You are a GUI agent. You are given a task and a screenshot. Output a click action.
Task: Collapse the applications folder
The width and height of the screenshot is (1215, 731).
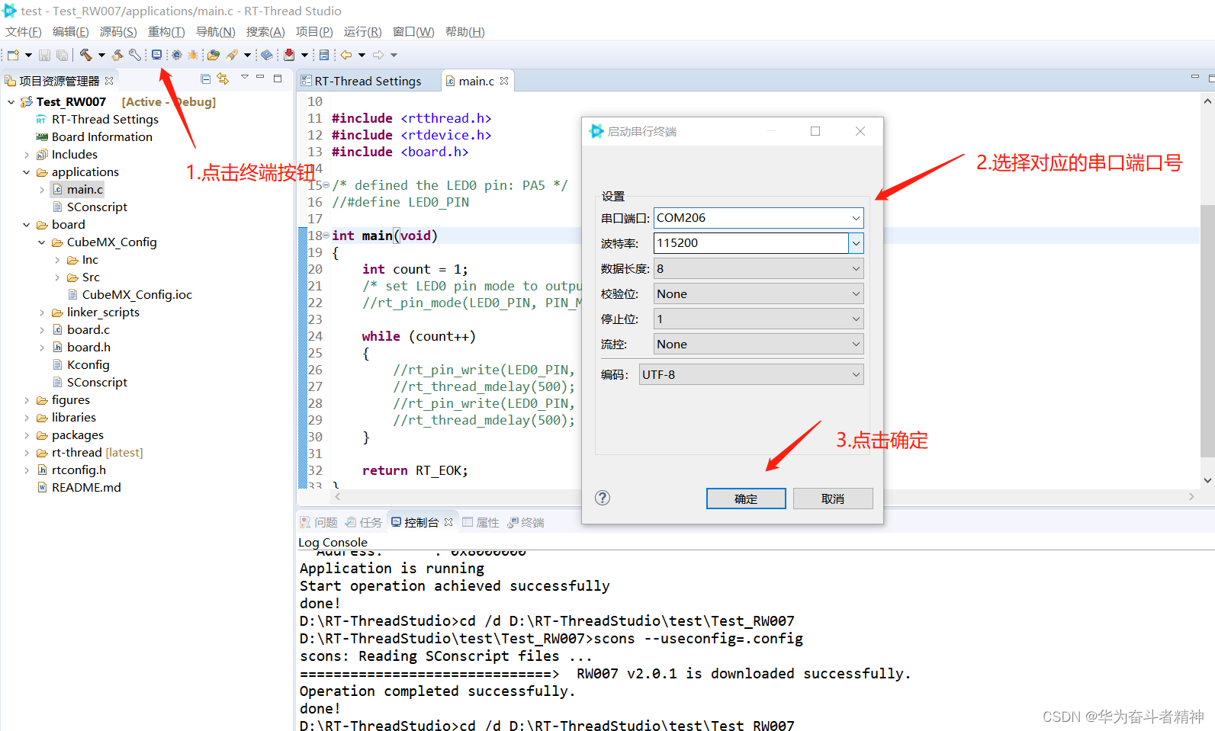(26, 172)
